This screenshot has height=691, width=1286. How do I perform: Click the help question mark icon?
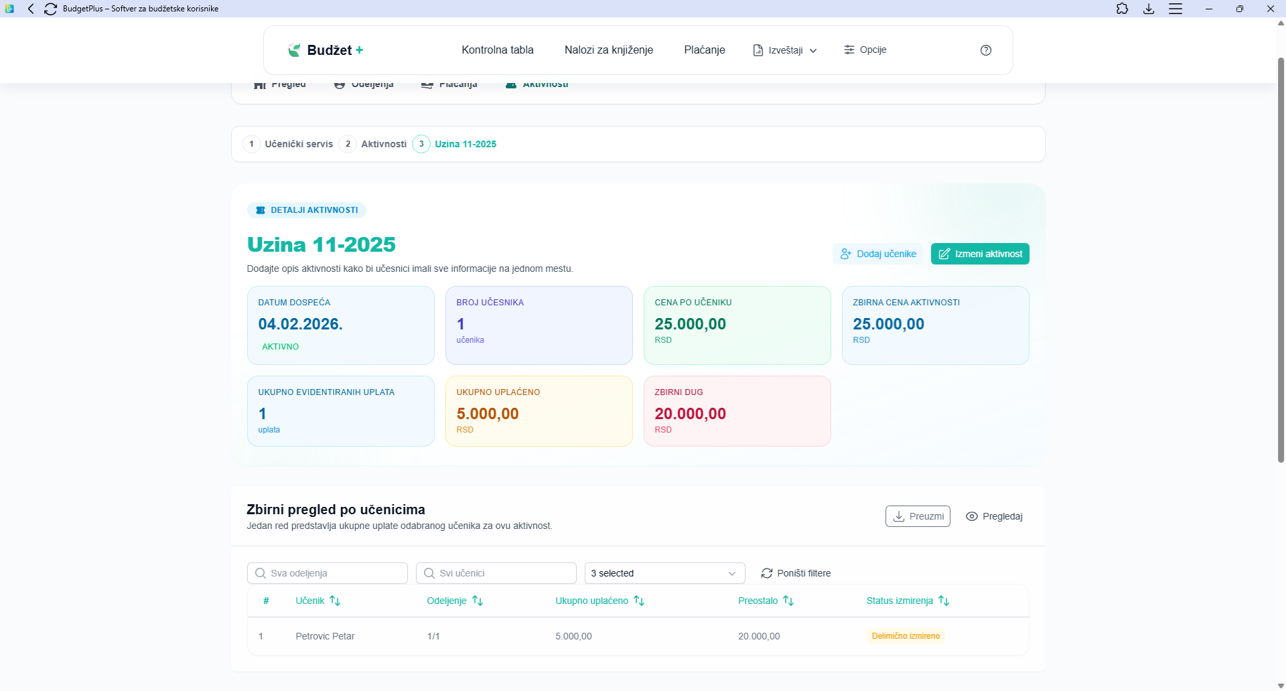tap(985, 50)
